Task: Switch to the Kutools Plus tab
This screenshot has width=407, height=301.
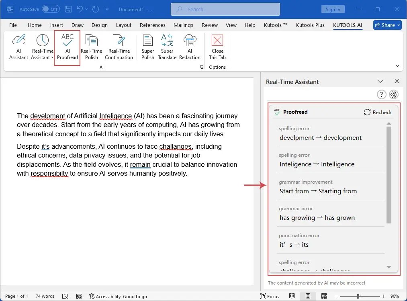Action: click(310, 25)
